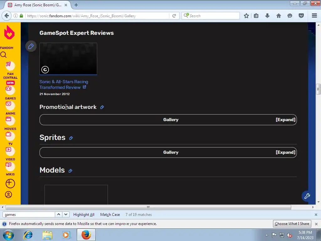View site information icon in address bar
The height and width of the screenshot is (241, 321).
pos(16,16)
